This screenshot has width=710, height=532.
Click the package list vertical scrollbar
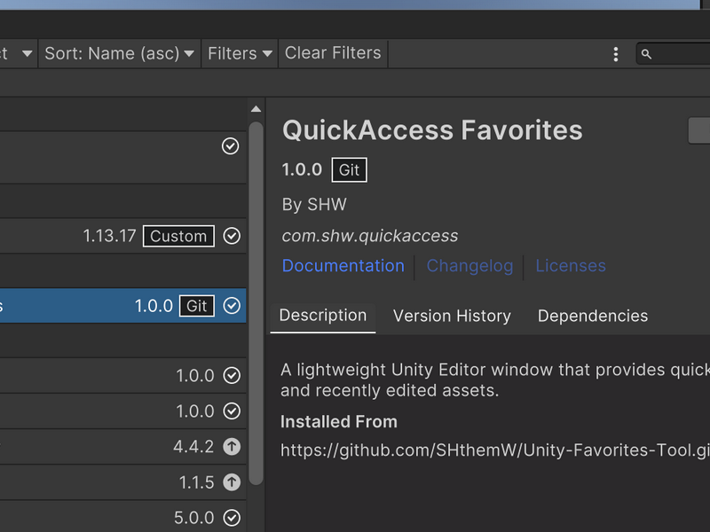(x=256, y=303)
